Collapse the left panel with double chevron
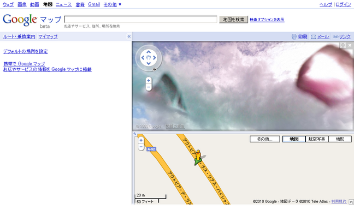 click(129, 37)
